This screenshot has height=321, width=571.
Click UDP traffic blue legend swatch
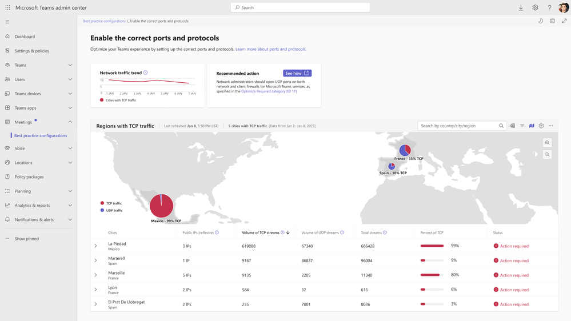click(x=102, y=210)
